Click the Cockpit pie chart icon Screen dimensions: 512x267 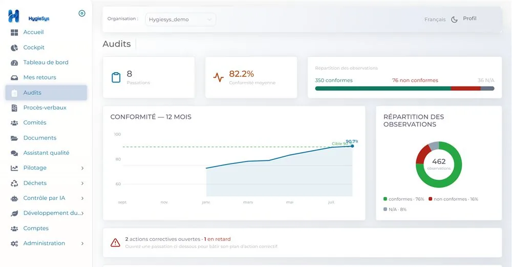click(x=14, y=48)
